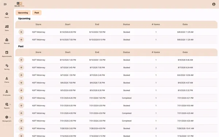Click NSFT Mckinney in the 8/5/2026 6:00 PM row
The height and width of the screenshot is (137, 219).
point(39,90)
